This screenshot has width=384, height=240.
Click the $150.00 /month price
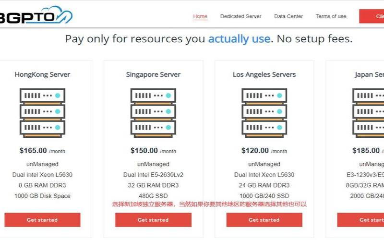coord(153,151)
